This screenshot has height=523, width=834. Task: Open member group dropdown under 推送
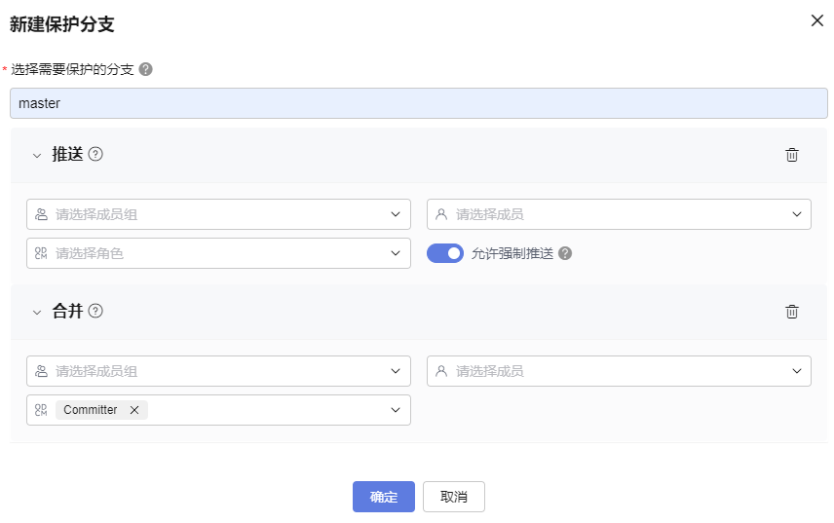click(218, 214)
